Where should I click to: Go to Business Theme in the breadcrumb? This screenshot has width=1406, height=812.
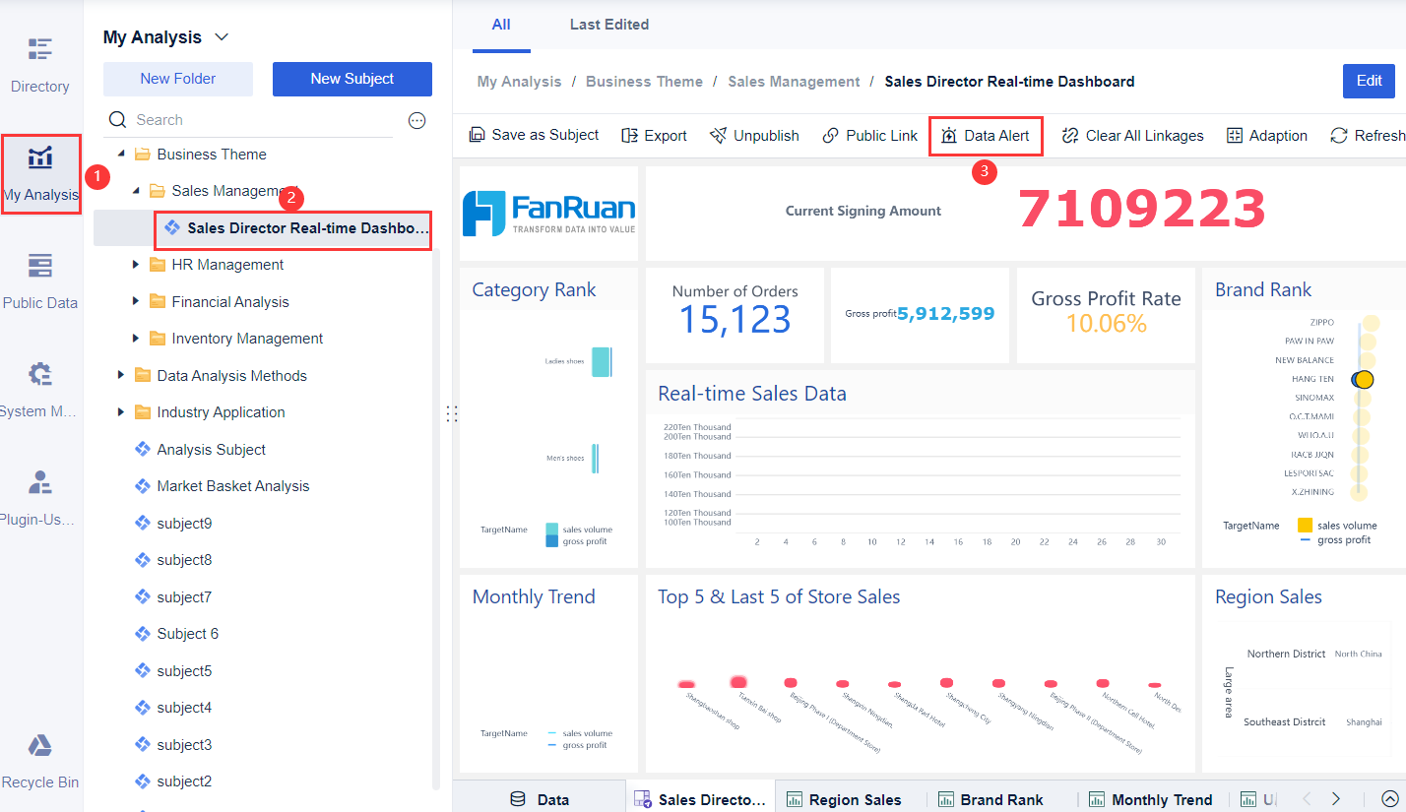pos(644,82)
